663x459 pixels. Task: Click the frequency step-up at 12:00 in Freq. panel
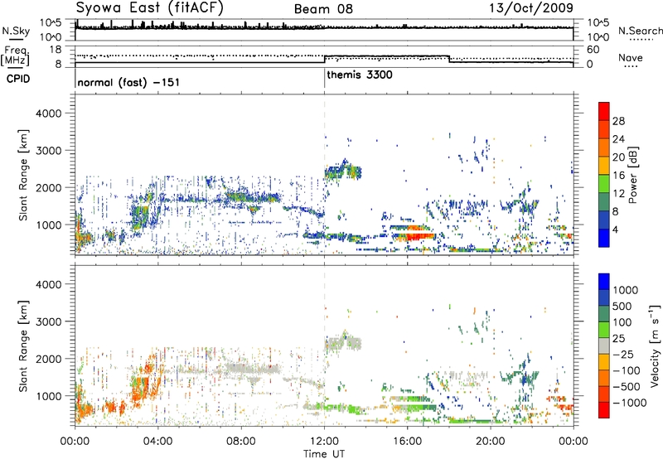coord(324,59)
